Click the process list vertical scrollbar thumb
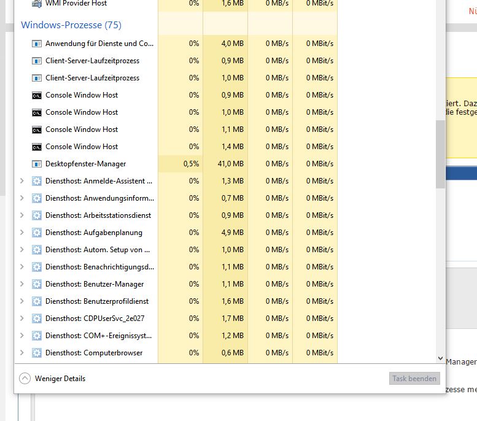This screenshot has width=477, height=421. point(440,155)
